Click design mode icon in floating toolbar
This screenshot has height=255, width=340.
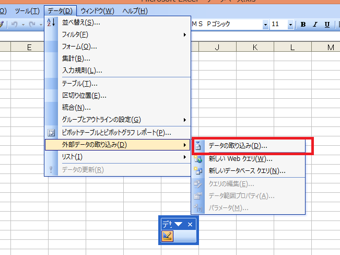click(x=167, y=236)
